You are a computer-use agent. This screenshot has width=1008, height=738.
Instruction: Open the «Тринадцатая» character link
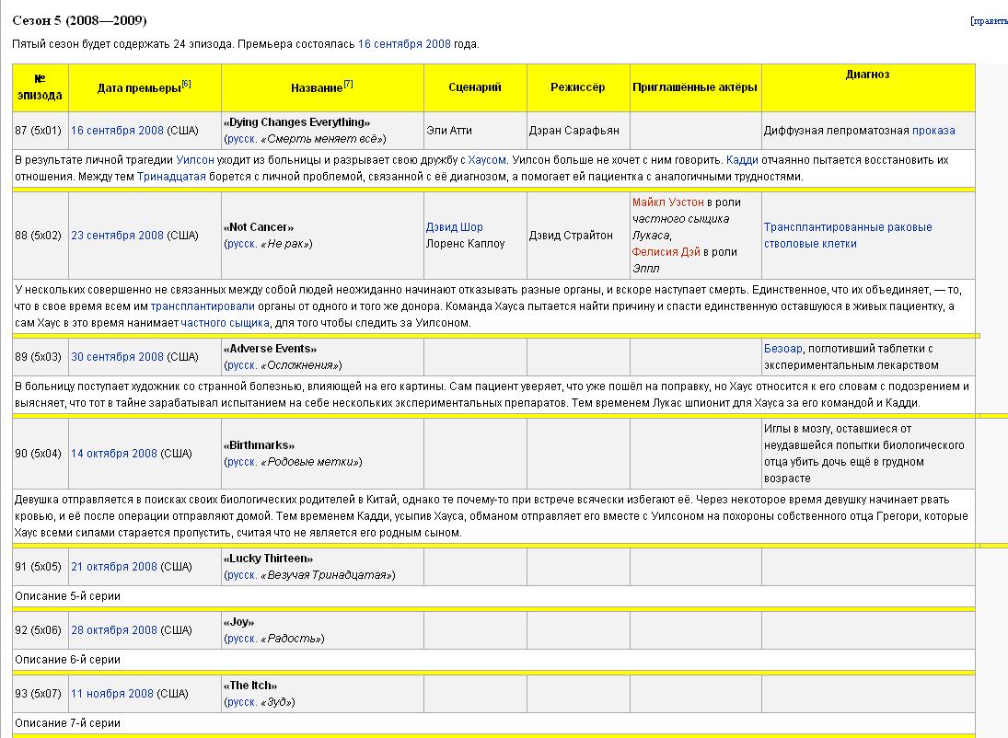(171, 176)
